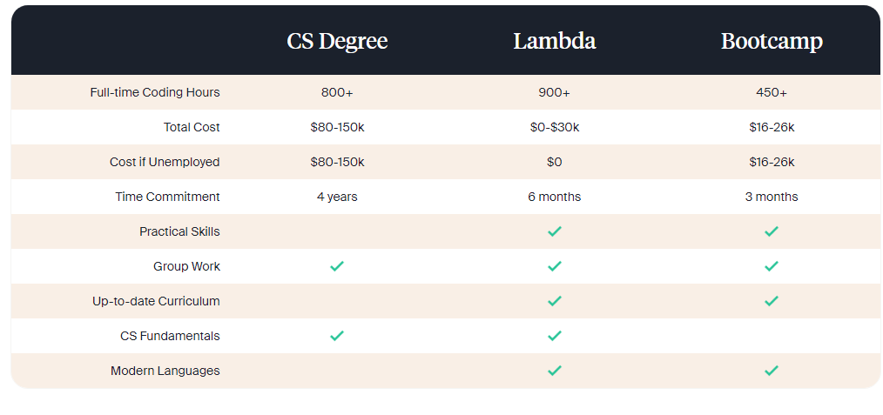Click the CS Degree CS Fundamentals checkmark
This screenshot has height=415, width=883.
click(337, 336)
